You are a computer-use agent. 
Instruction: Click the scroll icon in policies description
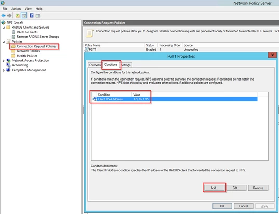[x=90, y=33]
